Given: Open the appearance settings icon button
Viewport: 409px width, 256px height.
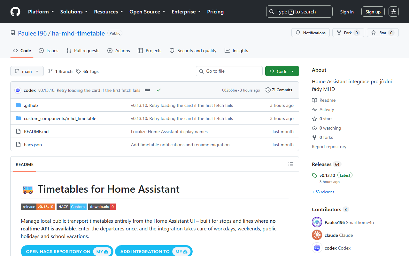Looking at the screenshot, I should [394, 12].
